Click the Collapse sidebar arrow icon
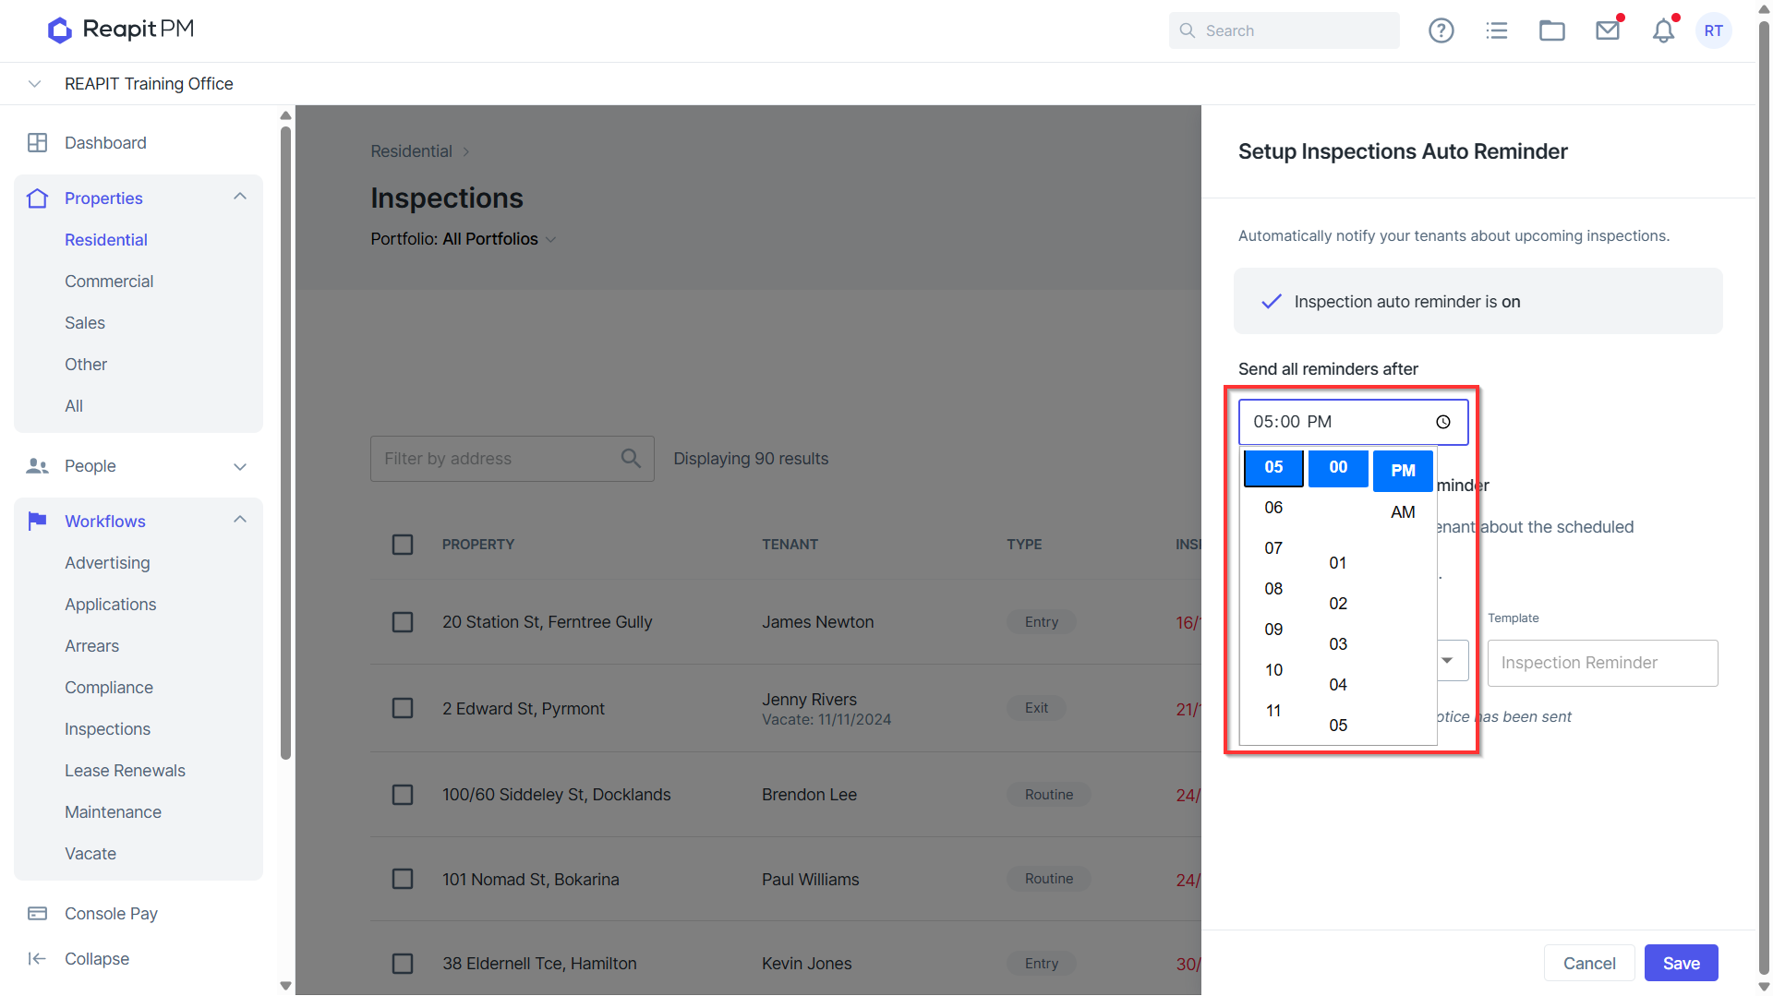Screen dimensions: 1773x996 (x=37, y=958)
